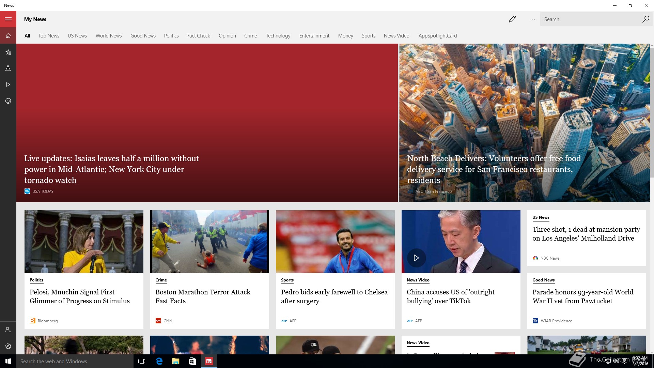Switch to the Top News tab
This screenshot has height=368, width=654.
49,36
